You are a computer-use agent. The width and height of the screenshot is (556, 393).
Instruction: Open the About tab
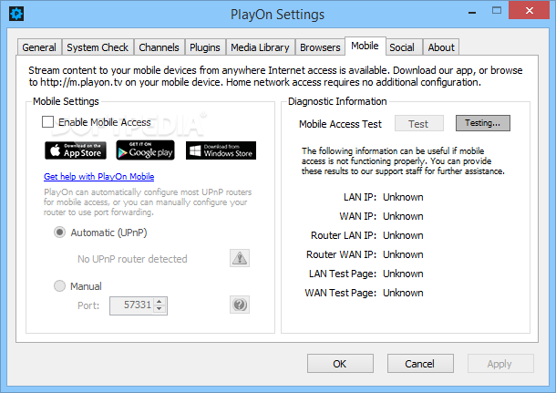click(x=441, y=47)
